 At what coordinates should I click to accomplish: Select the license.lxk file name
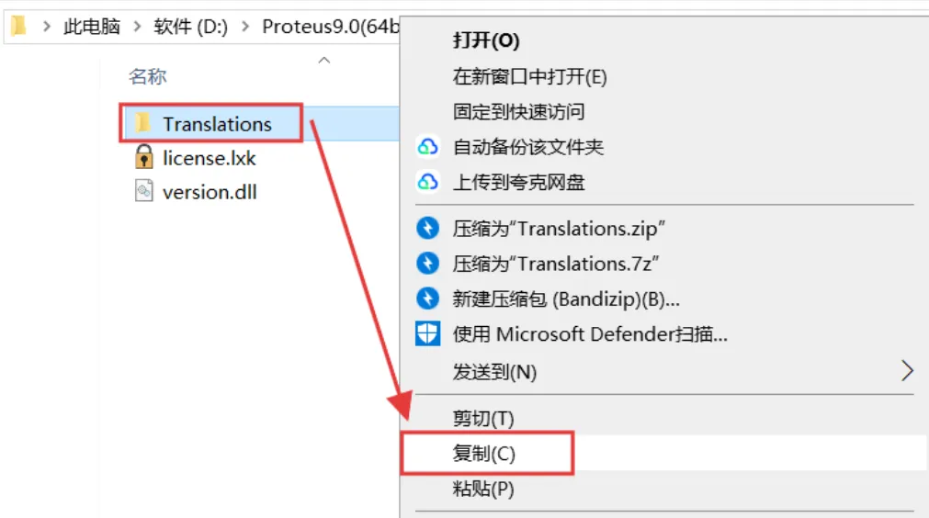(209, 158)
